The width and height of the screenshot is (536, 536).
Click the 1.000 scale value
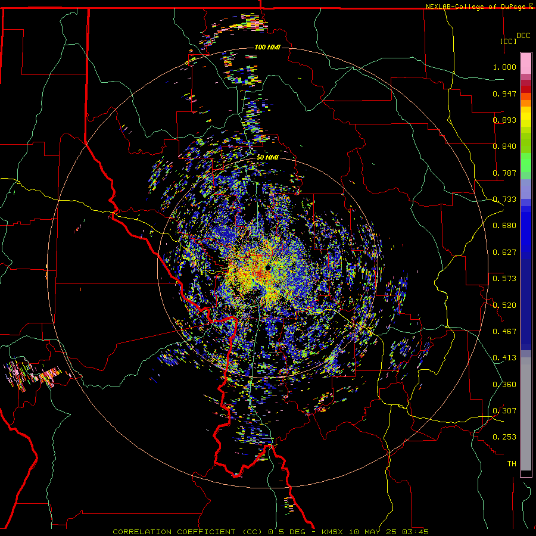(x=504, y=67)
